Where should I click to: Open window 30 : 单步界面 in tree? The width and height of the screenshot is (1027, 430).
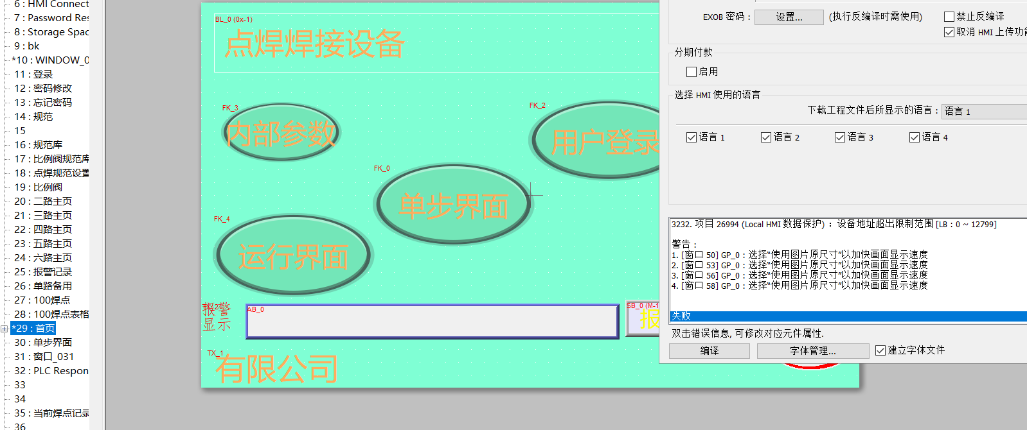coord(43,343)
